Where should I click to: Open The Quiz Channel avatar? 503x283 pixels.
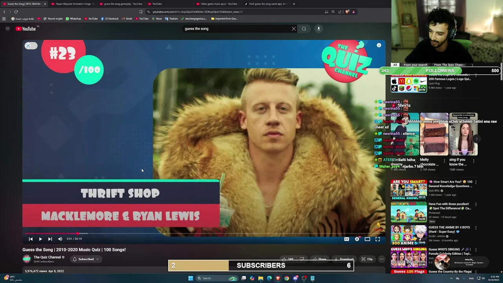27,259
